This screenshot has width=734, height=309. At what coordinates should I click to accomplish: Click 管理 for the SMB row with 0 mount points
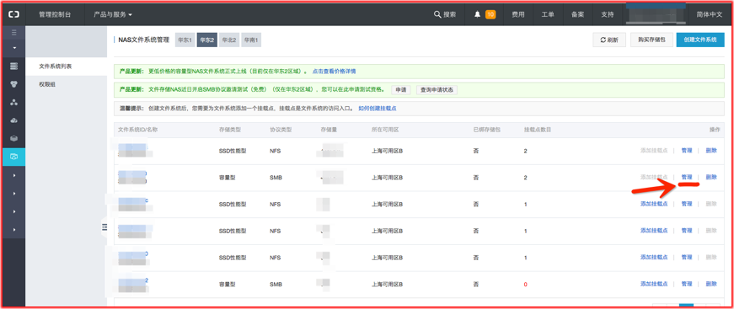[x=686, y=284]
